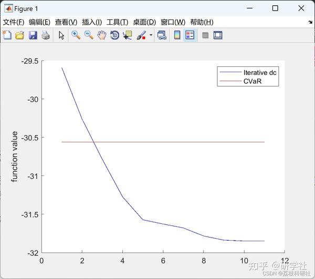Toggle the Insert Legend button
The width and height of the screenshot is (315, 279).
[190, 35]
